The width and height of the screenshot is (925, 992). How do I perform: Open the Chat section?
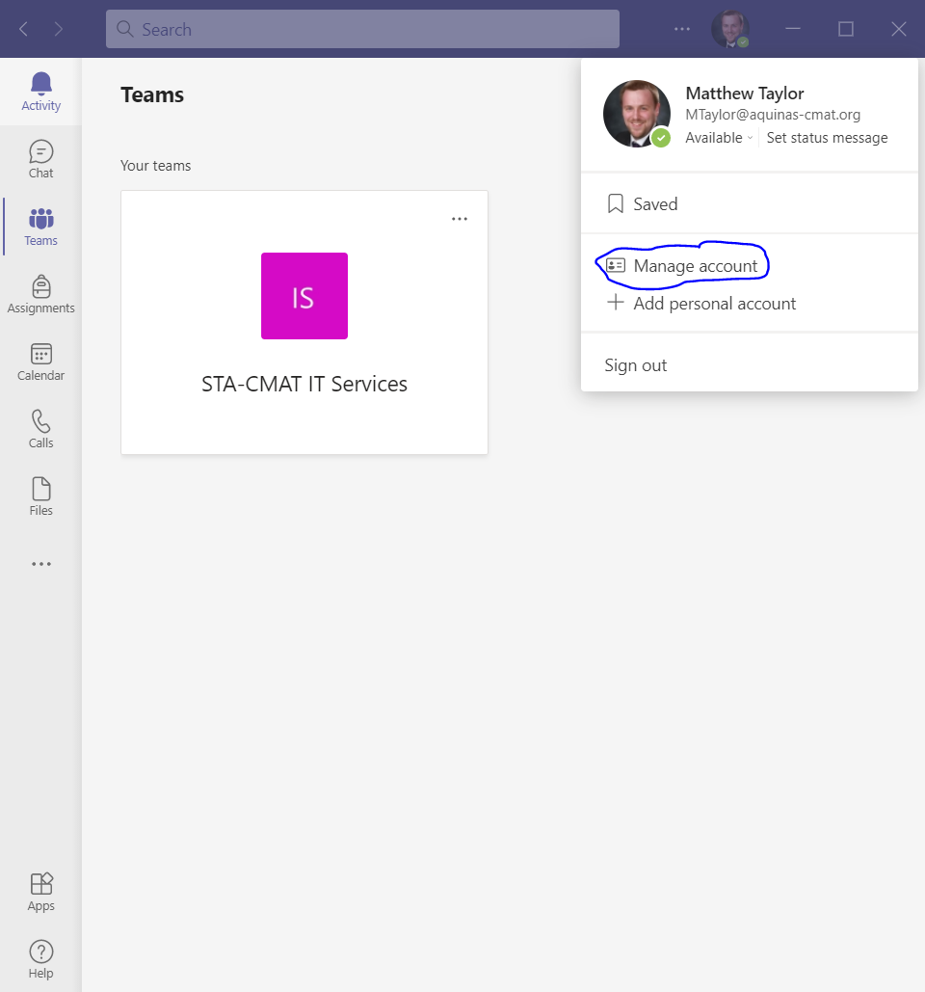pos(40,159)
